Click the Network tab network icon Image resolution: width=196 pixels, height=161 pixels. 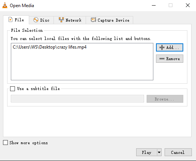[61, 20]
